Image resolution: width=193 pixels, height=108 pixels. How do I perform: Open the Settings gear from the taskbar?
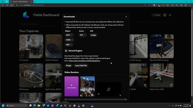83,106
